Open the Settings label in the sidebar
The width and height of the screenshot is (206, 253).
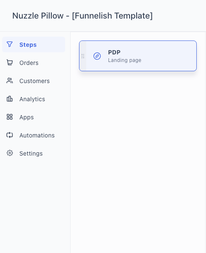click(31, 153)
